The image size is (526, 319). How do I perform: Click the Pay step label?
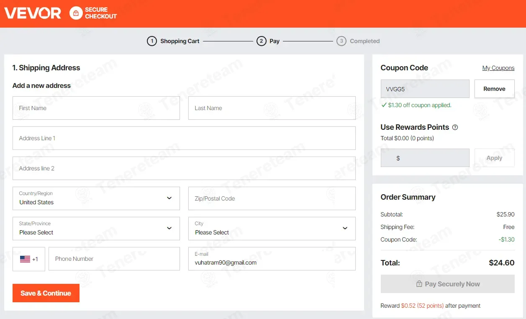[275, 41]
